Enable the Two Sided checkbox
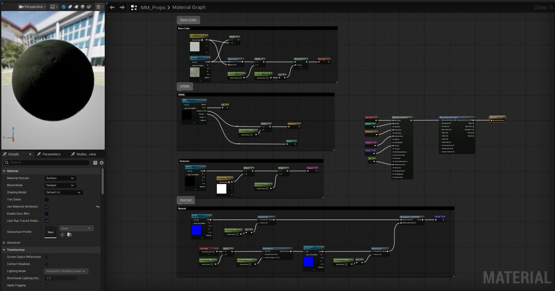 coord(46,199)
